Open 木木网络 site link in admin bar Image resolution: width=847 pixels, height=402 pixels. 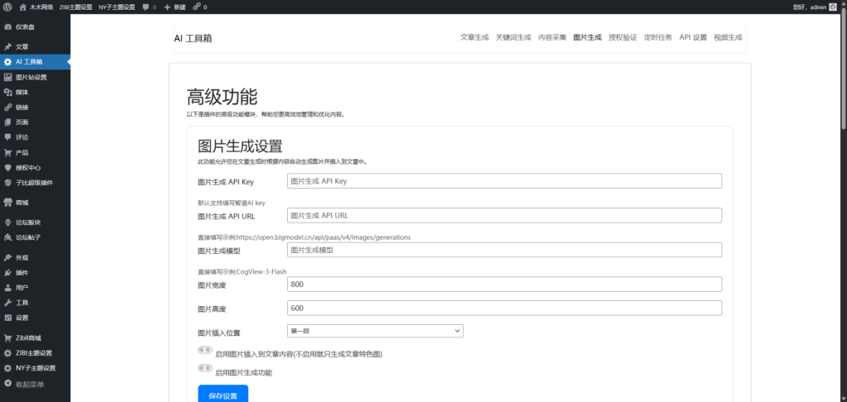coord(41,7)
